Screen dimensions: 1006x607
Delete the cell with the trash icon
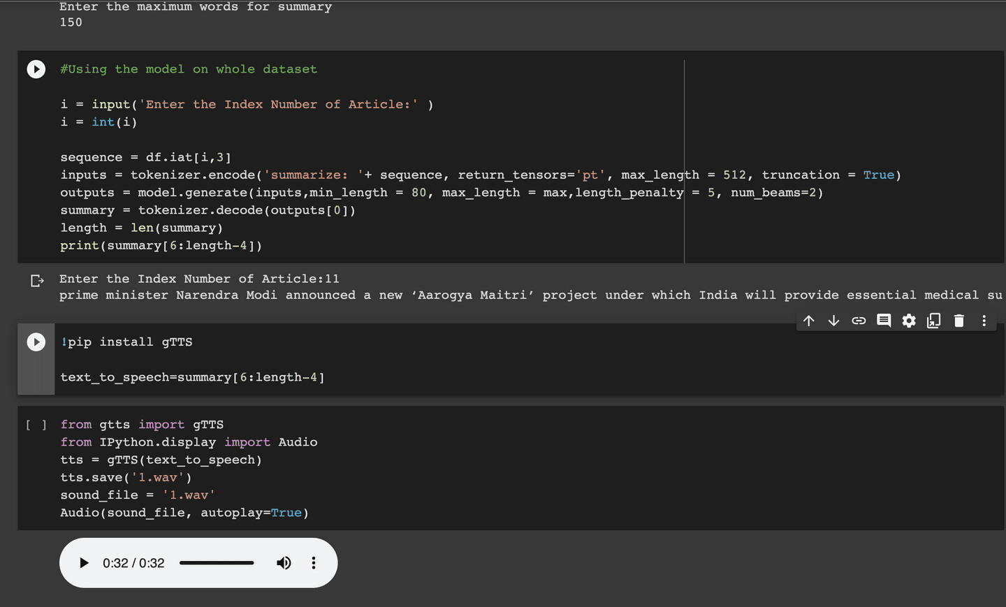pyautogui.click(x=959, y=321)
